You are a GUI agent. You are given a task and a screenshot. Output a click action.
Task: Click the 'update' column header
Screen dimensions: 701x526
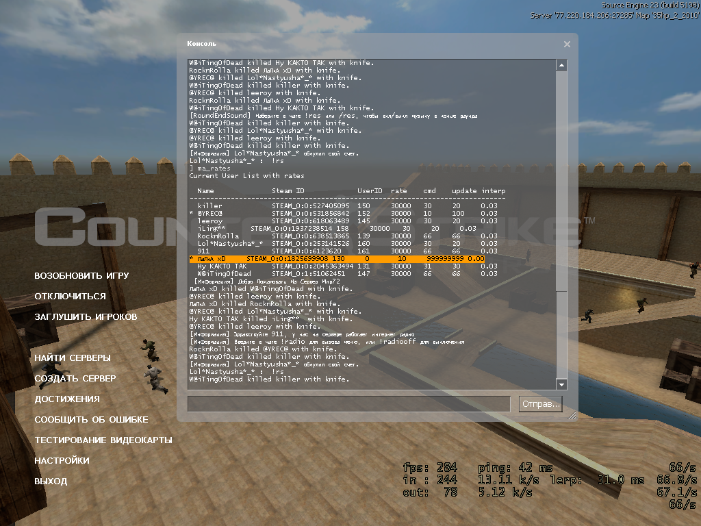coord(464,191)
